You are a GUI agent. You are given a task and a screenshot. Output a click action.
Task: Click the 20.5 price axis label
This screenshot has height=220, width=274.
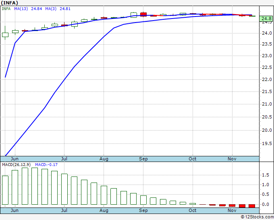coord(267,117)
